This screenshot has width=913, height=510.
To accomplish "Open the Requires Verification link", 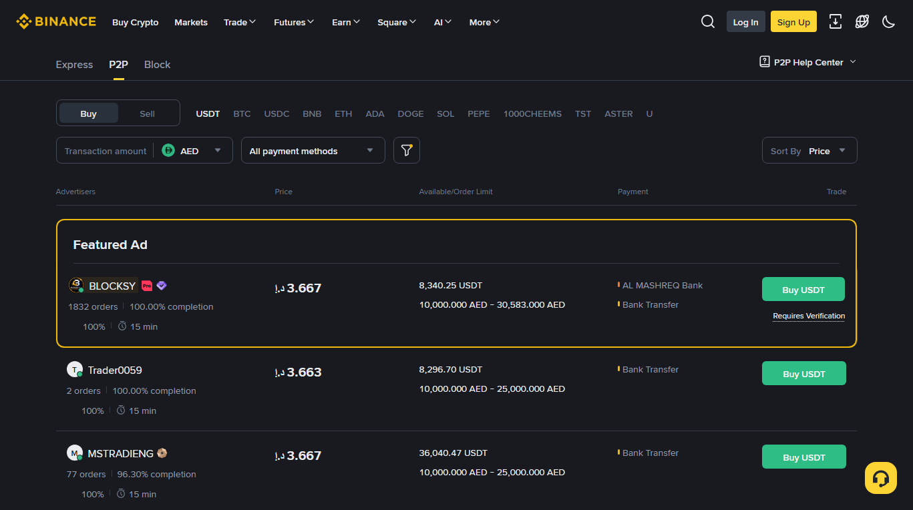I will (809, 316).
